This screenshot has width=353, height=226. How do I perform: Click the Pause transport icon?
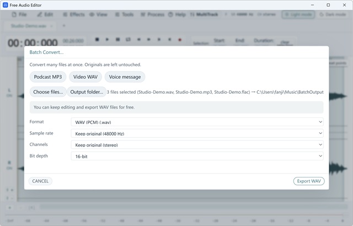117,39
